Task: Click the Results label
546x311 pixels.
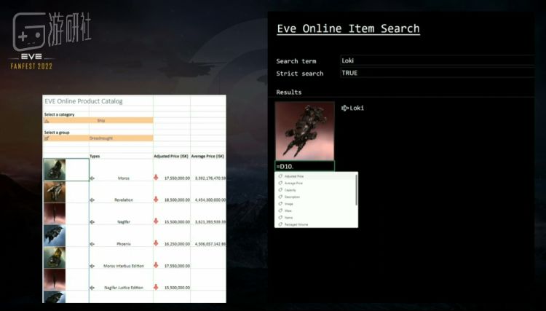Action: (289, 92)
